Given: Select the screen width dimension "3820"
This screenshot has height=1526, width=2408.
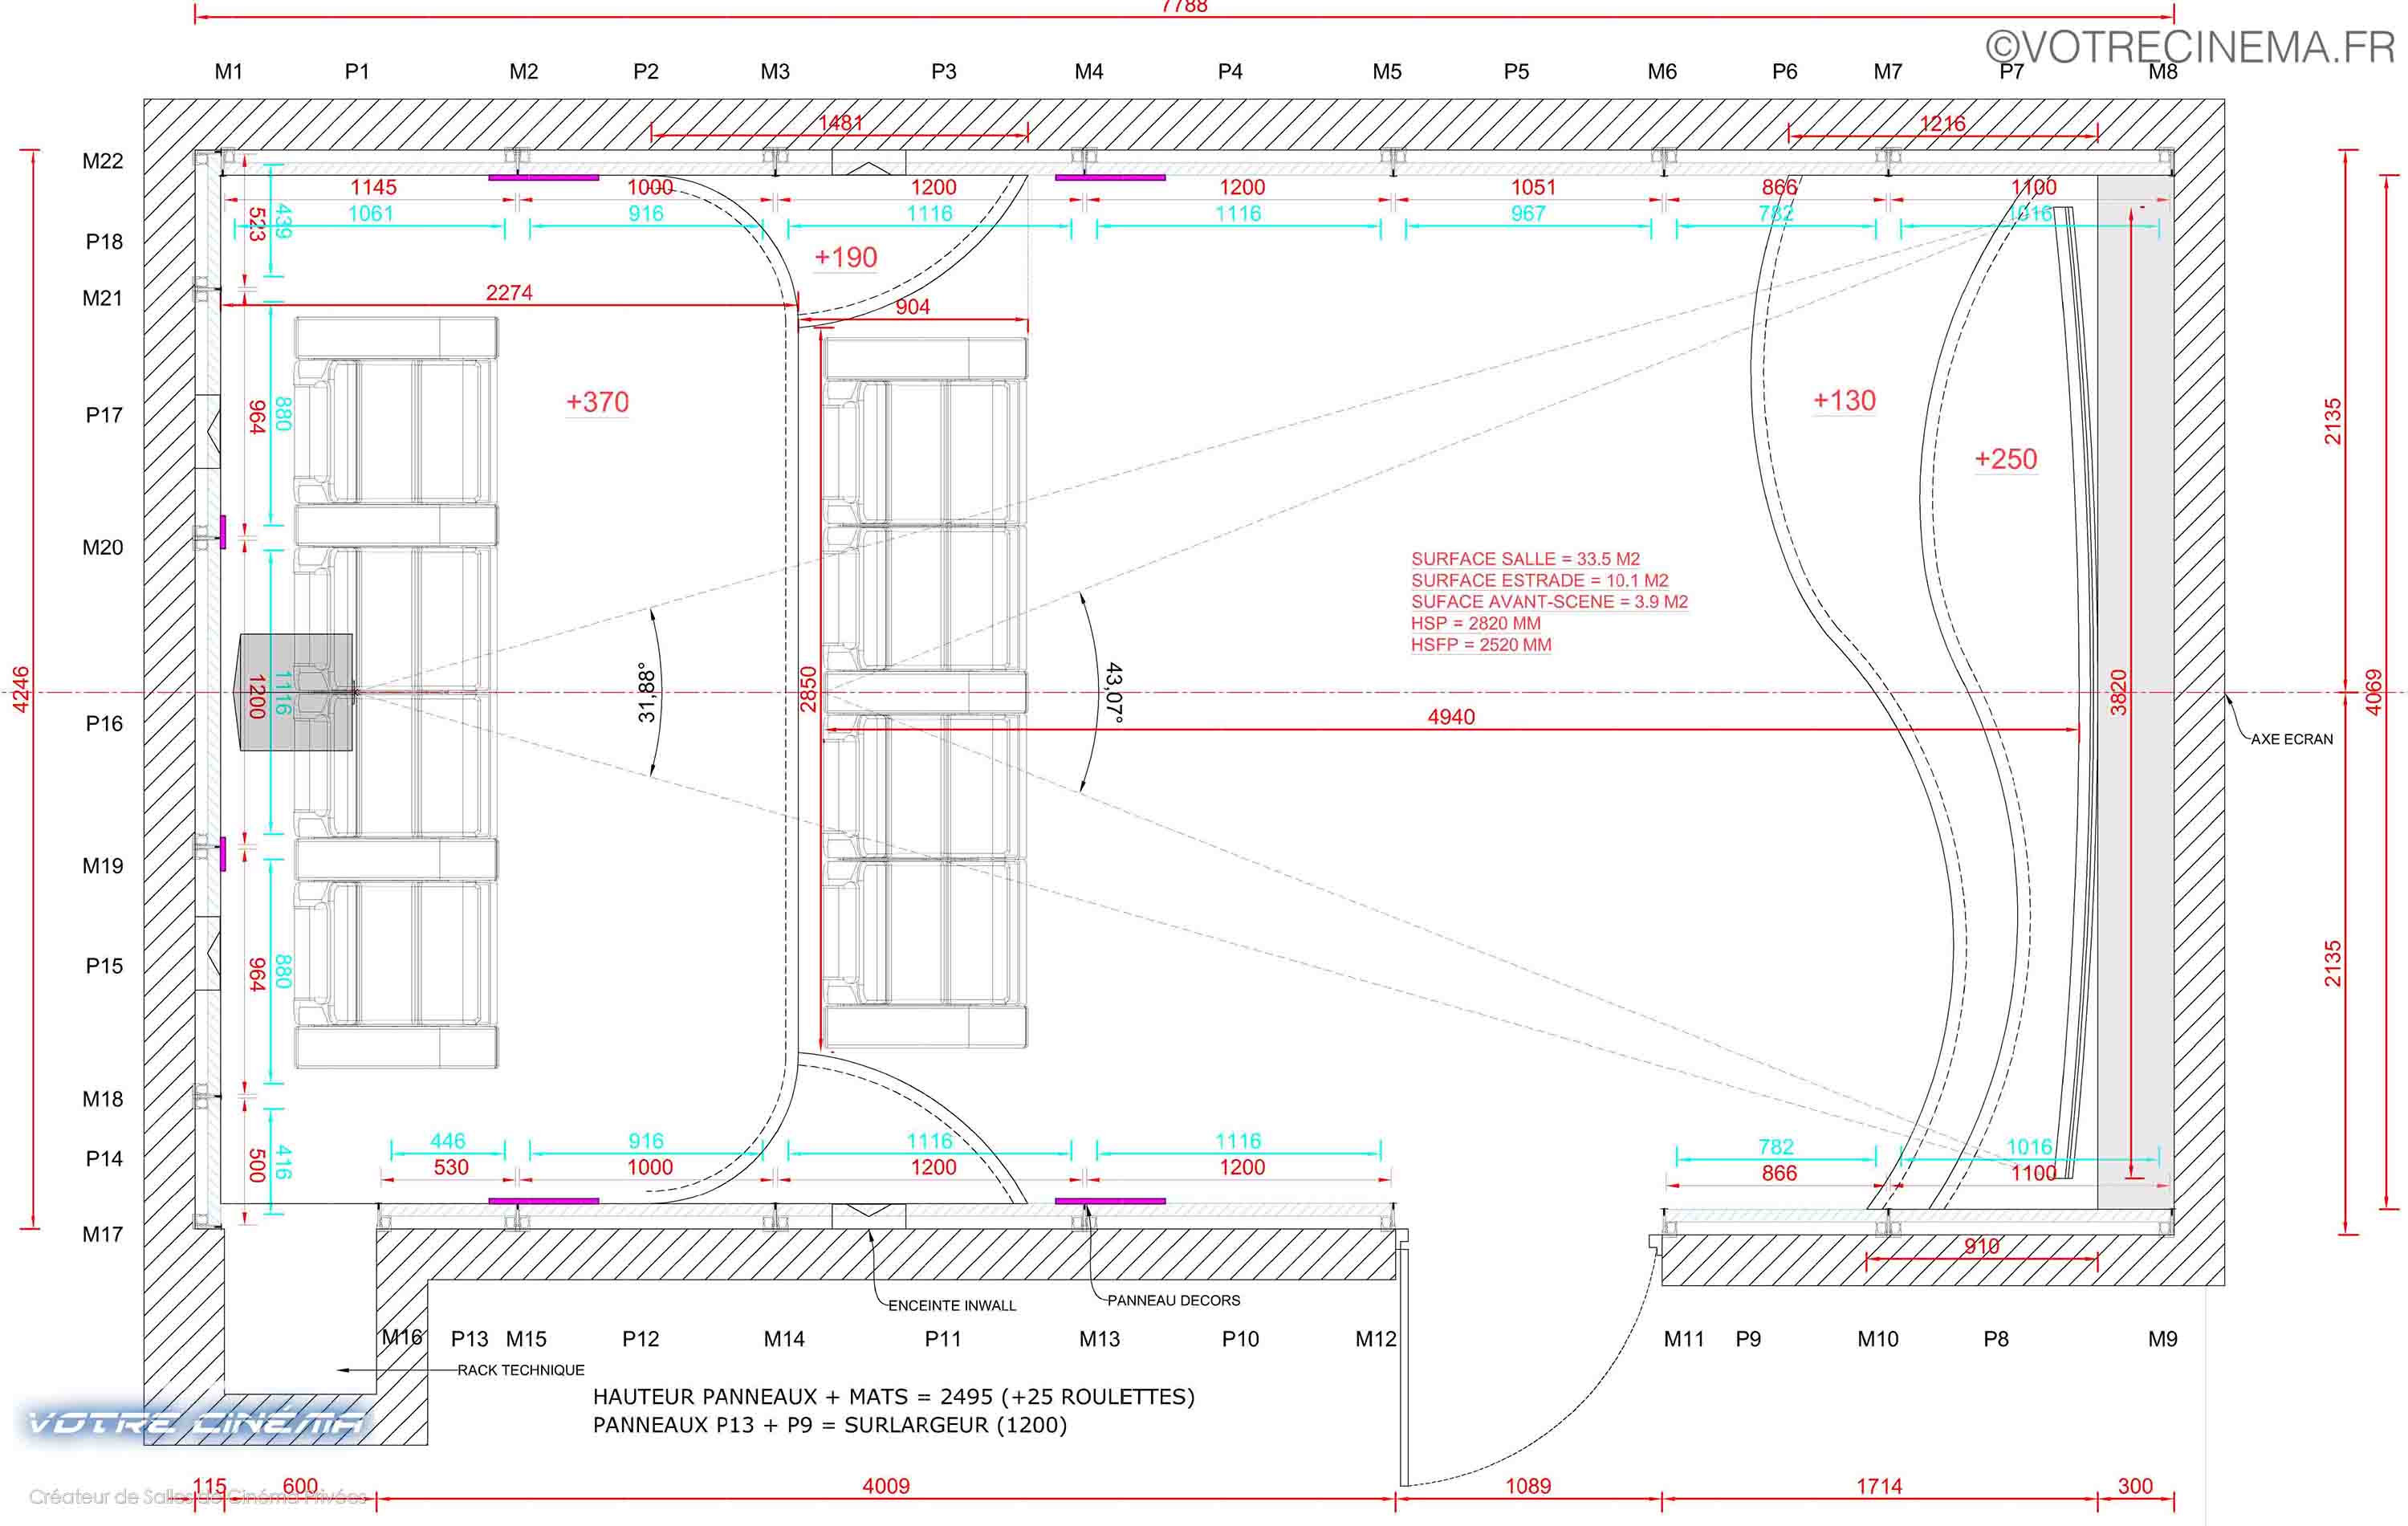Looking at the screenshot, I should [x=2118, y=693].
